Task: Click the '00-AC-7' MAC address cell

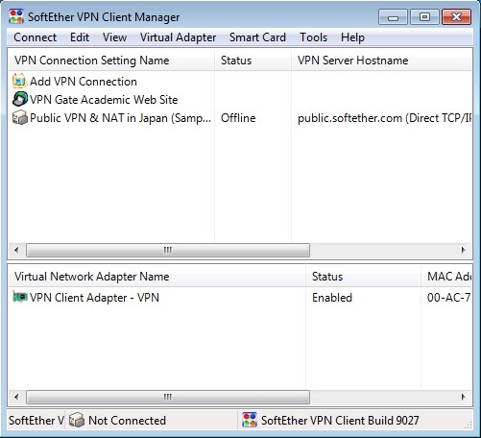Action: [x=448, y=298]
